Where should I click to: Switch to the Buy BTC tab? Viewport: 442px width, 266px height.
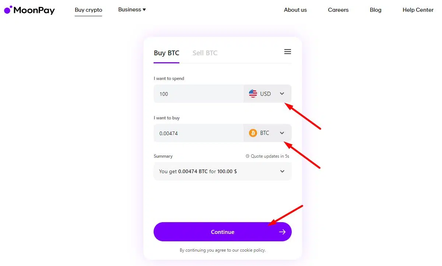coord(166,53)
